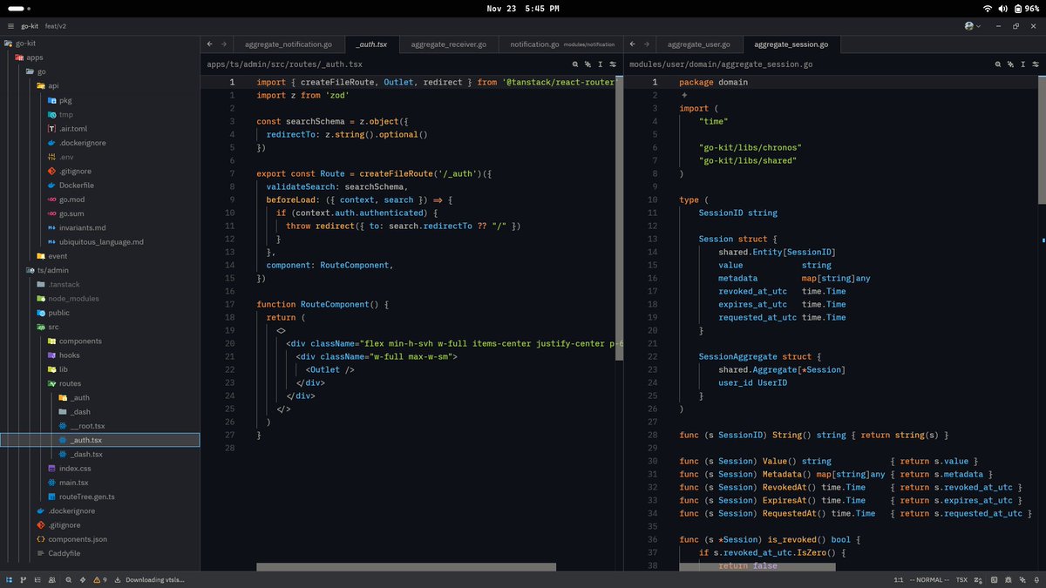The height and width of the screenshot is (588, 1046).
Task: Click date and time in top bar
Action: [523, 8]
